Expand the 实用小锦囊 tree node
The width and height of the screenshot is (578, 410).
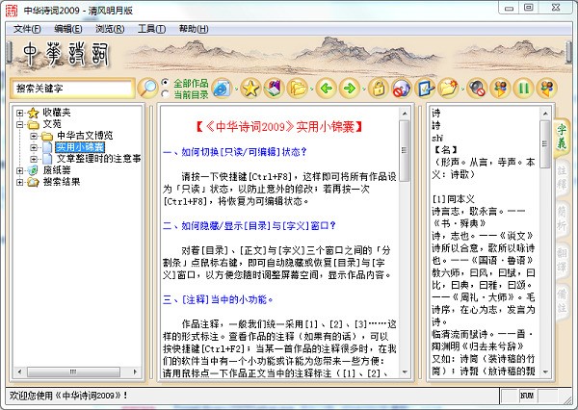point(34,147)
